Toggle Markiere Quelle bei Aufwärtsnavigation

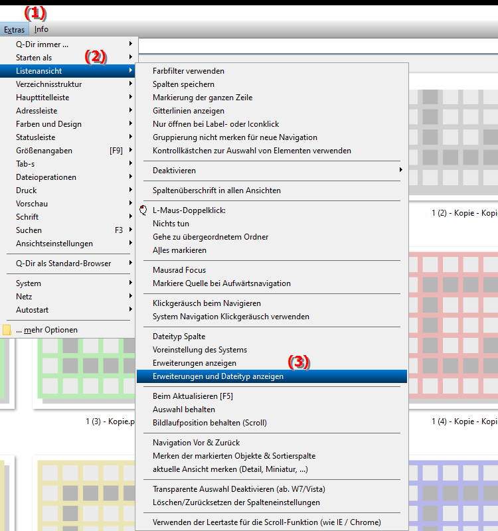pos(272,283)
